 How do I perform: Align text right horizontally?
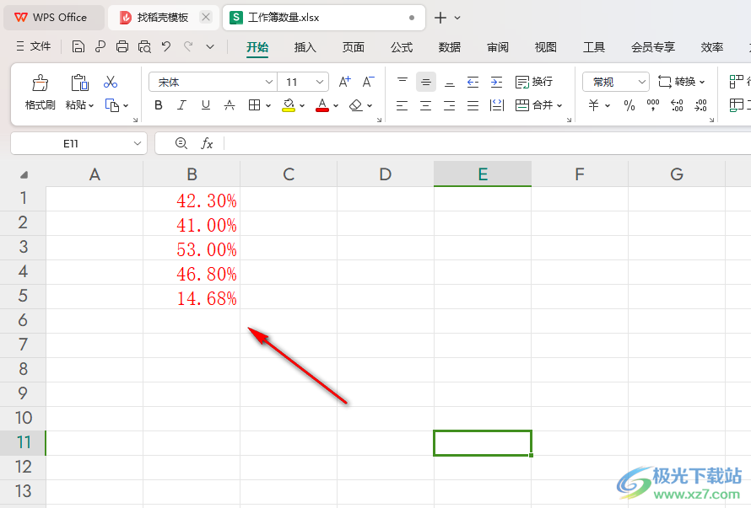(449, 105)
